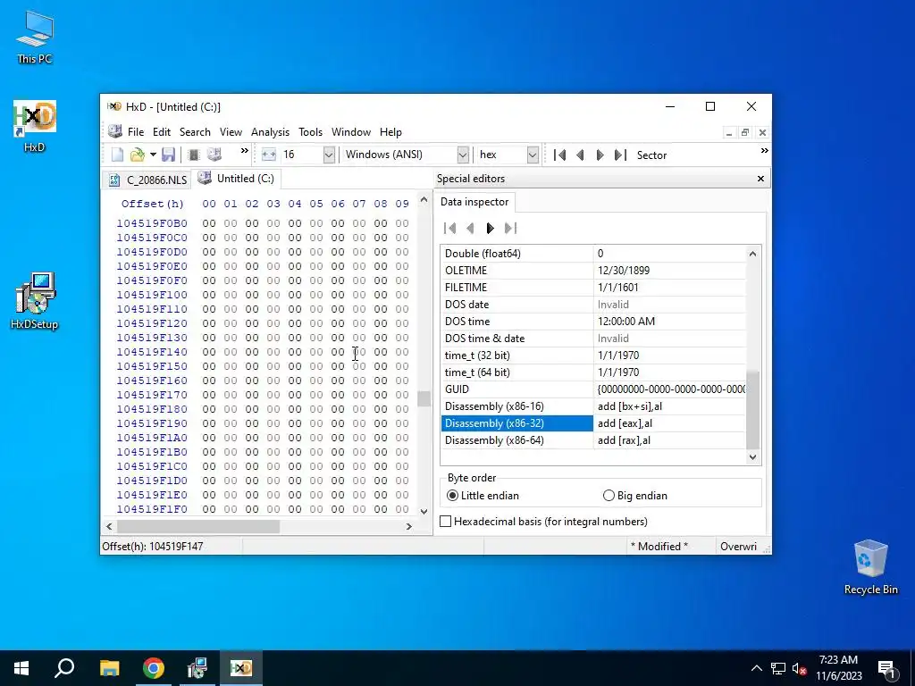The image size is (915, 686).
Task: Expand hidden right toolbar buttons chevron
Action: (764, 151)
